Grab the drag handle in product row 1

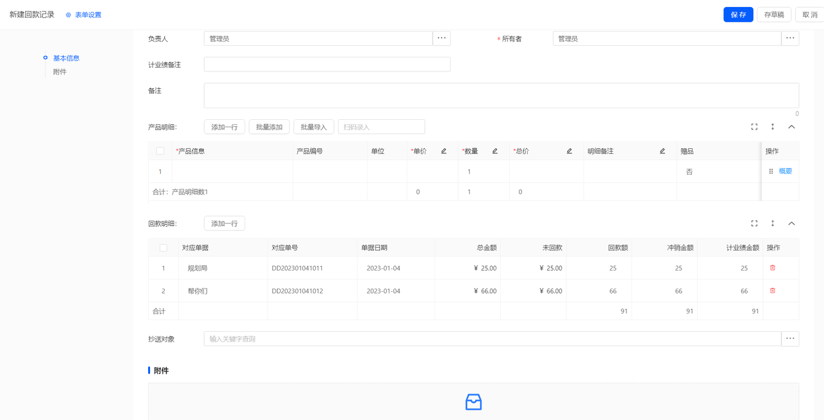click(771, 171)
